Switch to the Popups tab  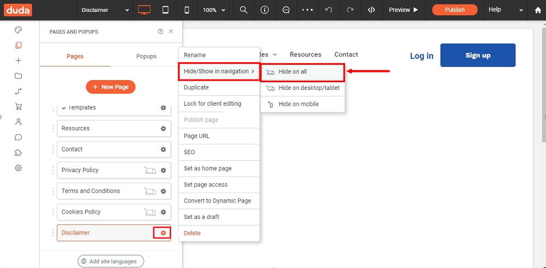146,56
